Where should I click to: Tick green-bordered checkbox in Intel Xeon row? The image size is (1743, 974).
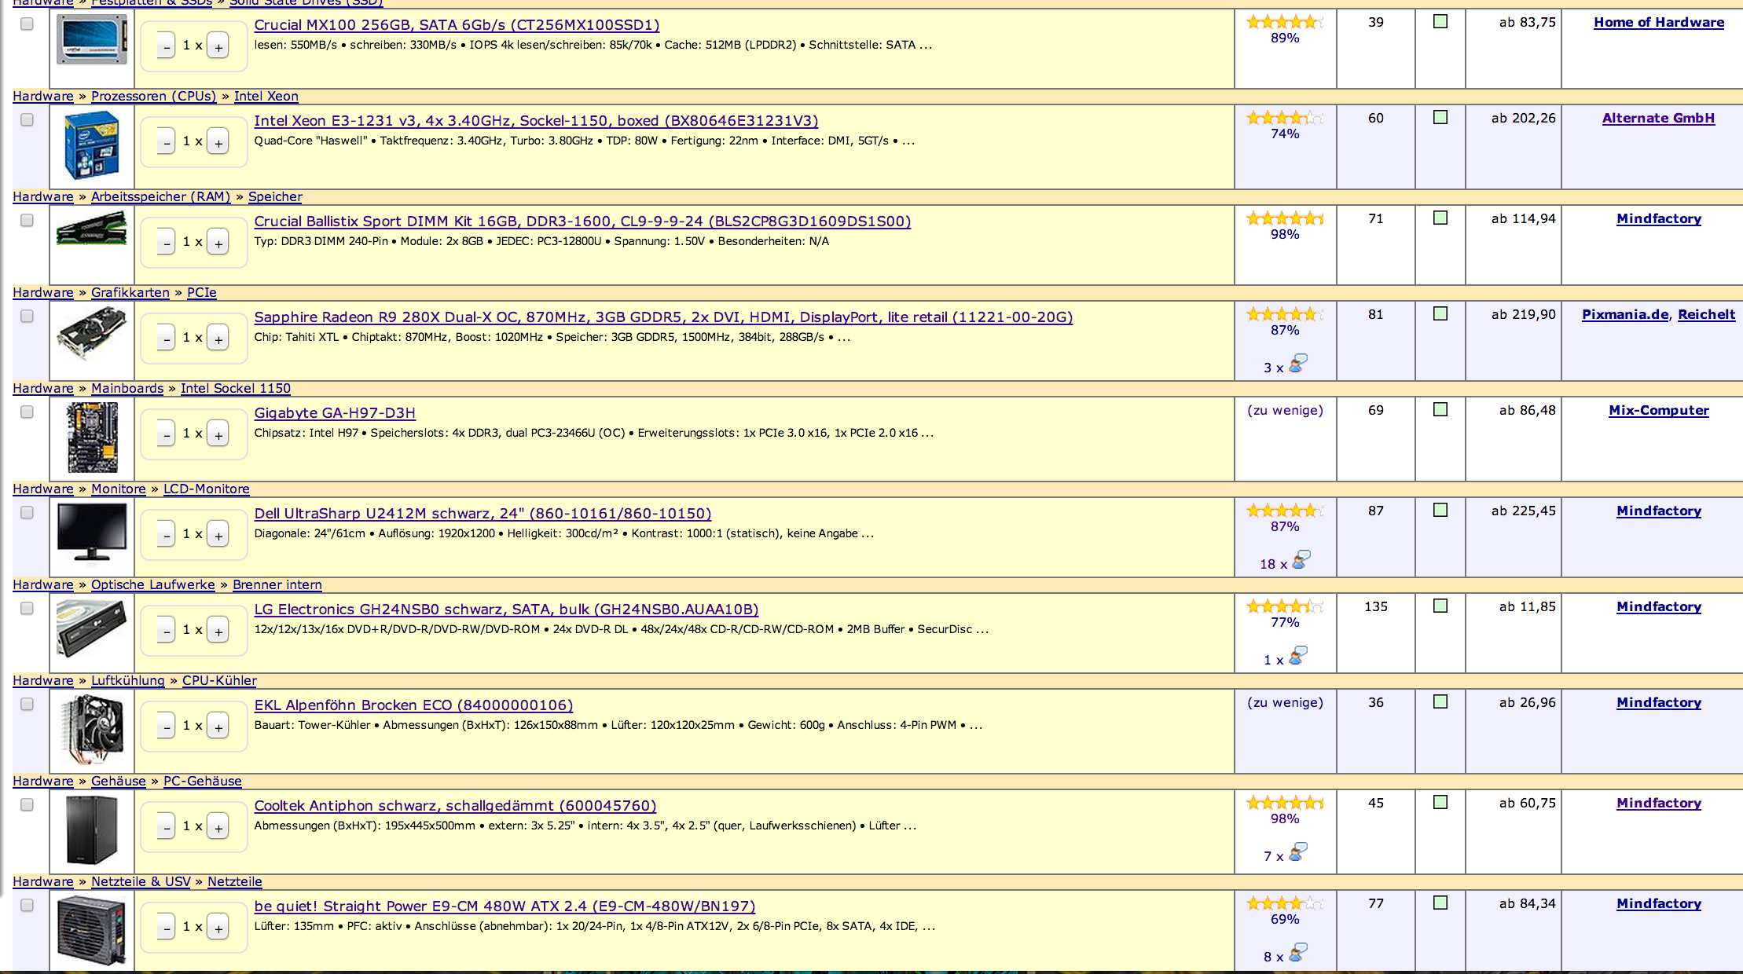1440,117
